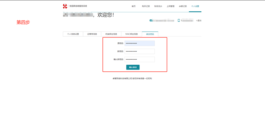Click the red campus network logo icon
Screen dimensions: 265x129
click(x=65, y=6)
